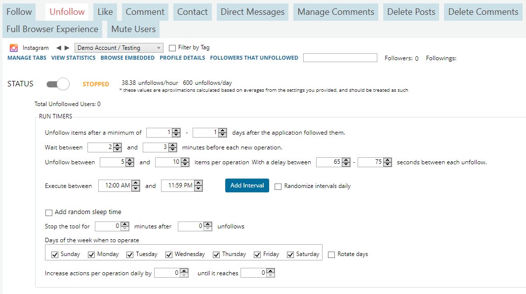Enable the Filter by Tag checkbox

click(172, 48)
